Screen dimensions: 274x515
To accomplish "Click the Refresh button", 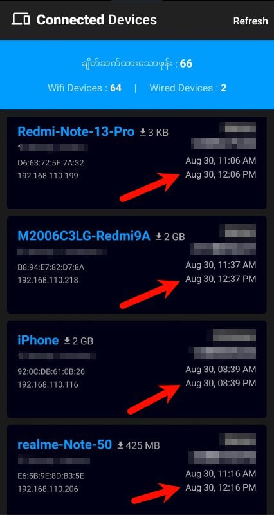I will pyautogui.click(x=250, y=21).
